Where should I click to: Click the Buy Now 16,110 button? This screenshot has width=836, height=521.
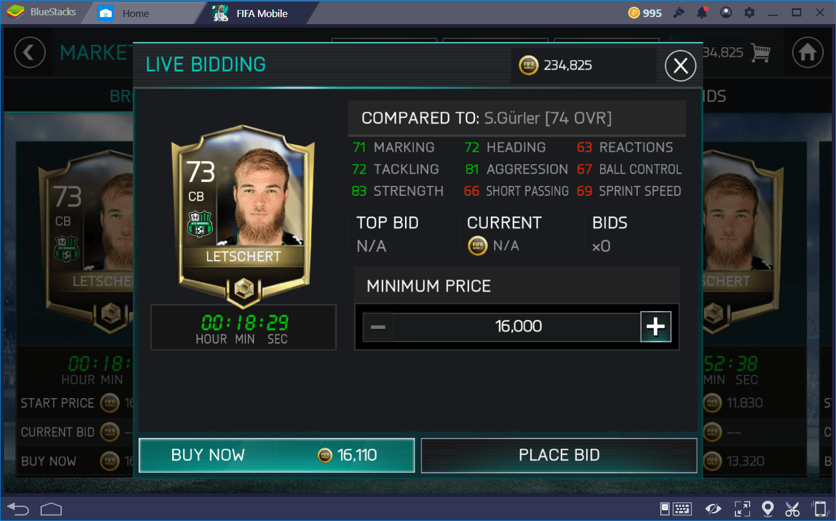click(x=277, y=455)
